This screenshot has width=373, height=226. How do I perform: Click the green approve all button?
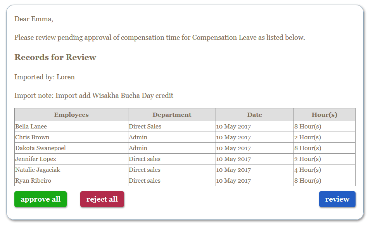coord(40,199)
